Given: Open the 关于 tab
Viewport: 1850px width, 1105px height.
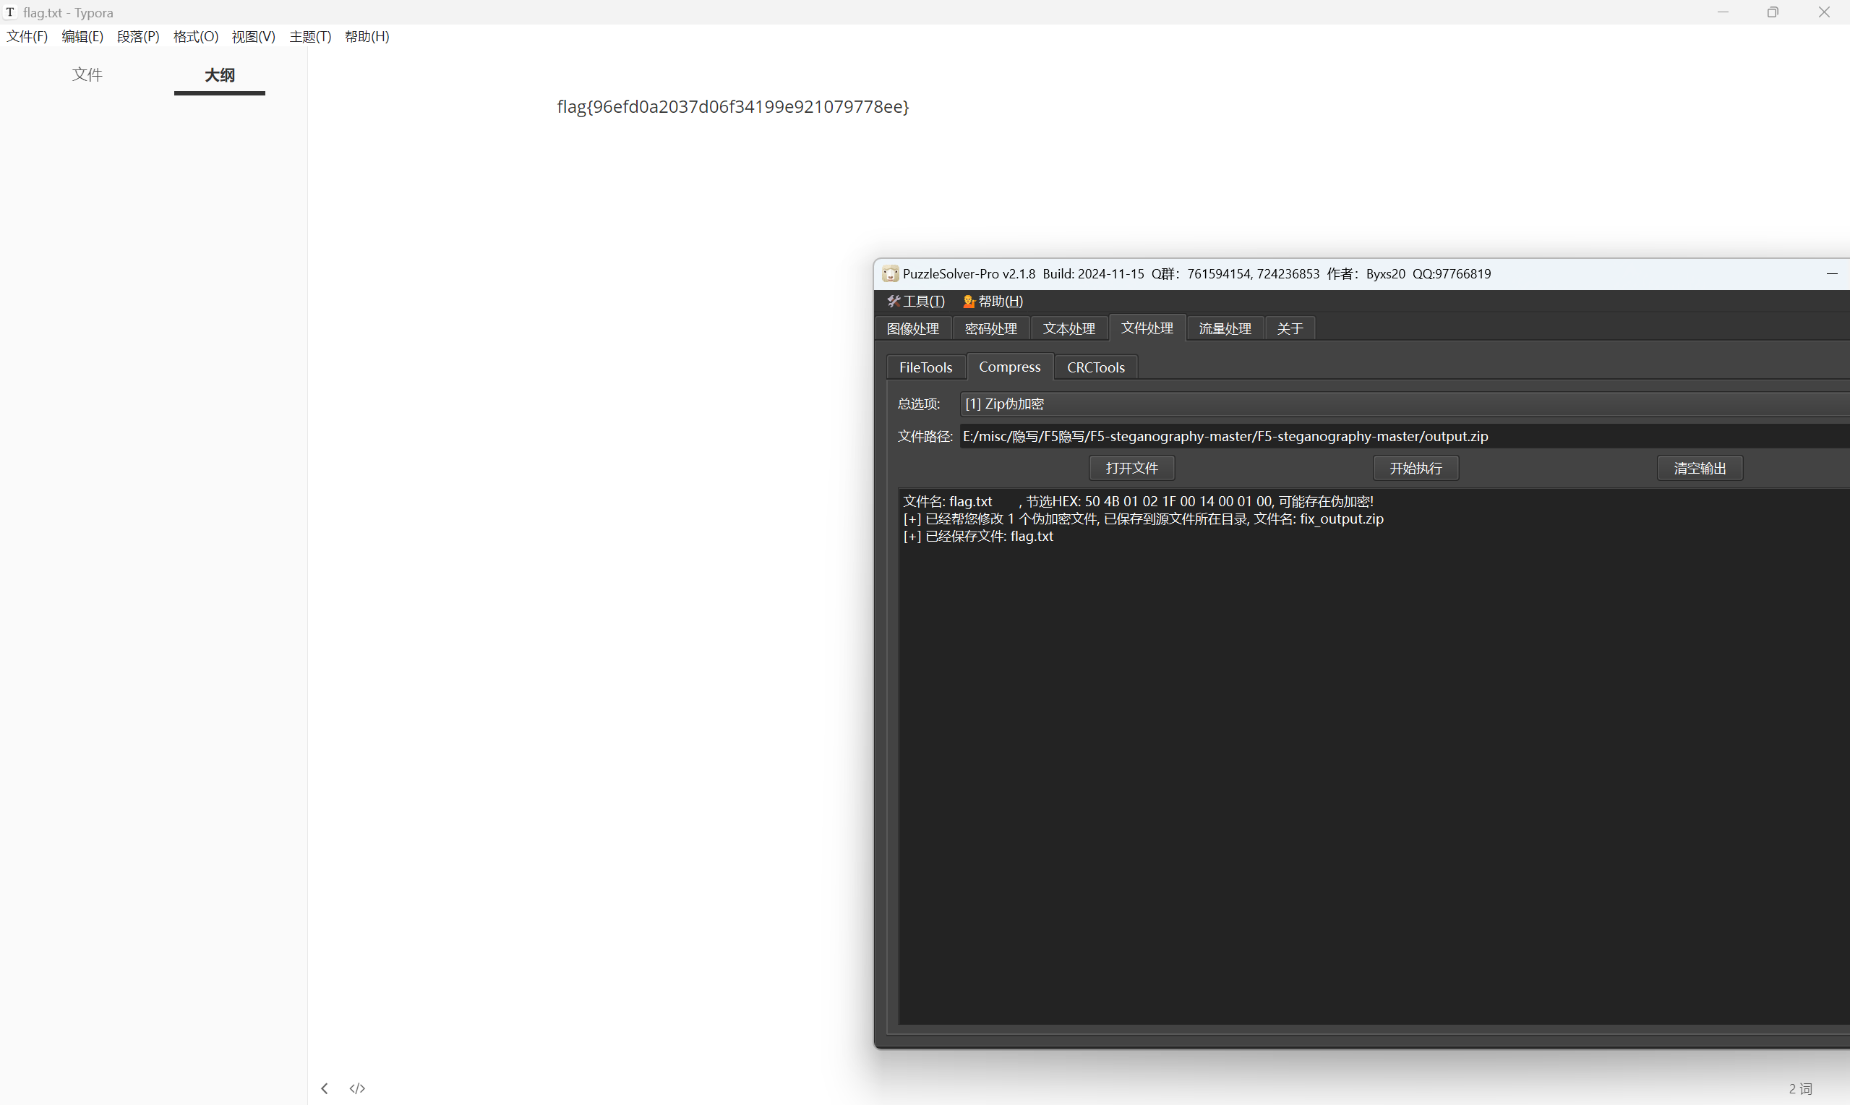Looking at the screenshot, I should pyautogui.click(x=1290, y=328).
